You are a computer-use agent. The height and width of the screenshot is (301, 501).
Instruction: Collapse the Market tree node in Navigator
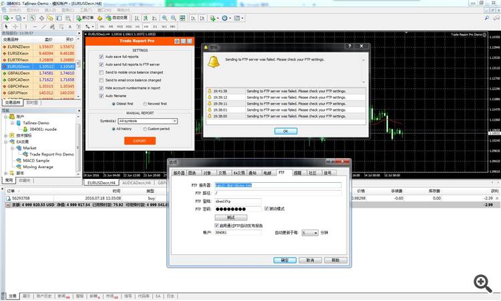click(x=13, y=148)
